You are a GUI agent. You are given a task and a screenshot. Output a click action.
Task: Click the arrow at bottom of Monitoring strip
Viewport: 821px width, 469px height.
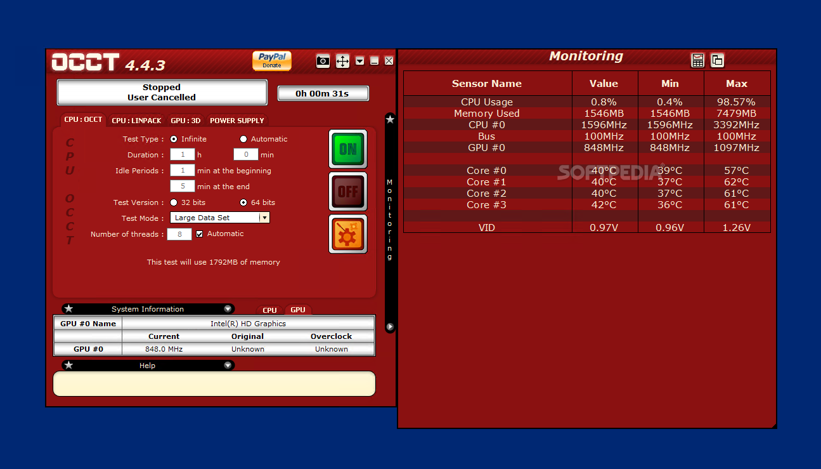coord(391,327)
